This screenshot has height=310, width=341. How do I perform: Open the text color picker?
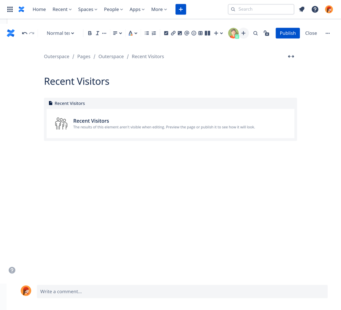click(x=130, y=33)
